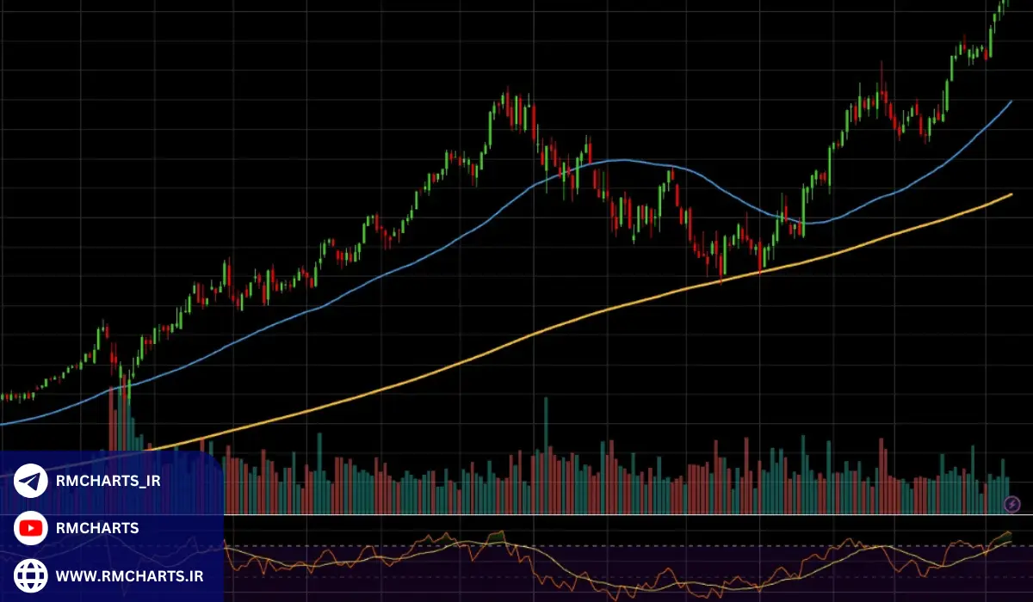Click the purple lightning bolt icon

pos(1012,504)
